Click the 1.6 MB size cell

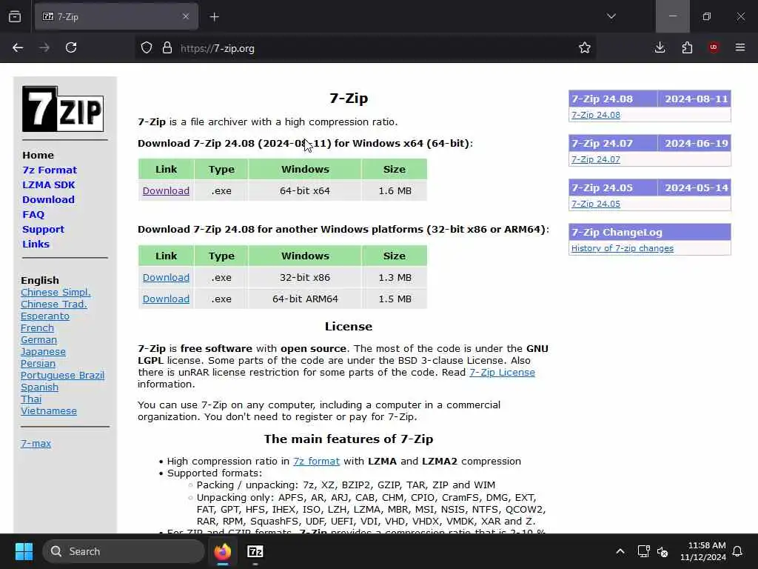[x=395, y=190]
